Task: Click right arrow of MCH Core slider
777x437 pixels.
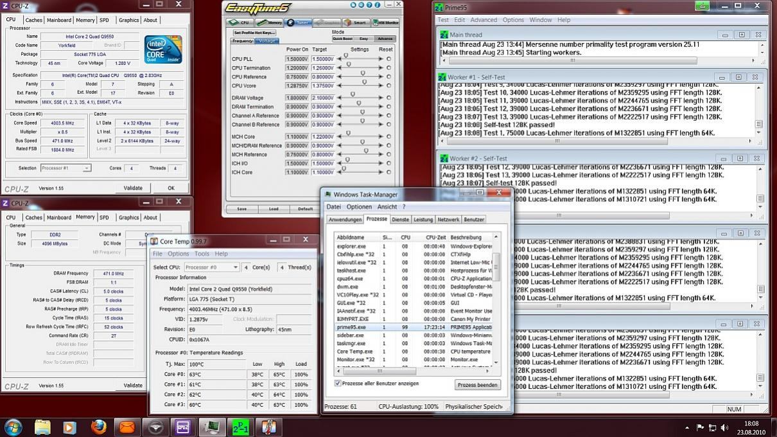Action: click(x=380, y=136)
